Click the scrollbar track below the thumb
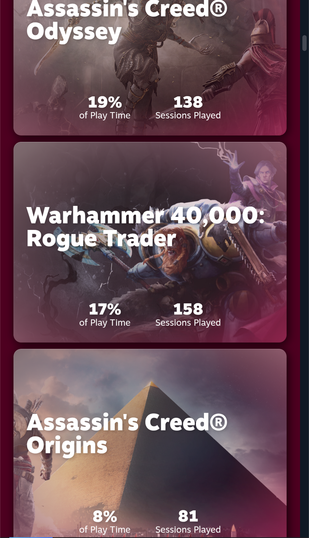 click(x=304, y=286)
